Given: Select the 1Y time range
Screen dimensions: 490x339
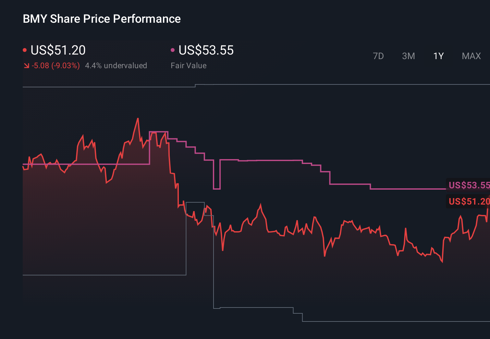Looking at the screenshot, I should pos(438,56).
